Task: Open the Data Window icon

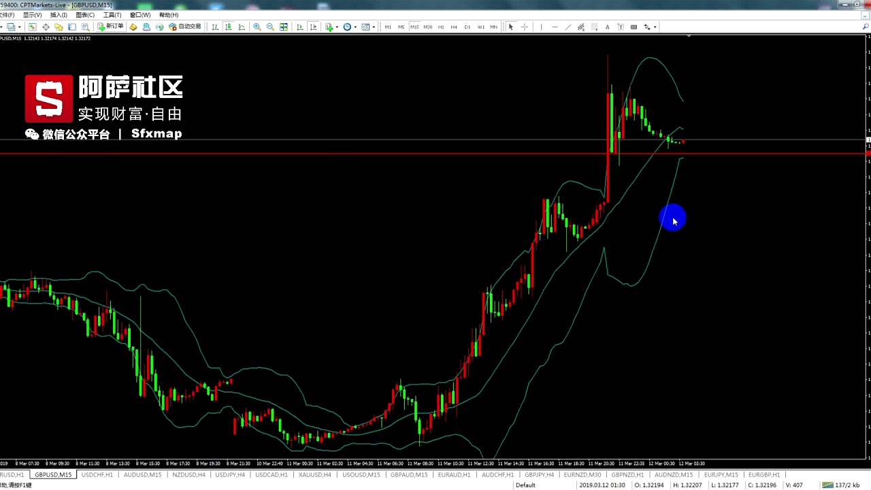Action: coord(46,27)
